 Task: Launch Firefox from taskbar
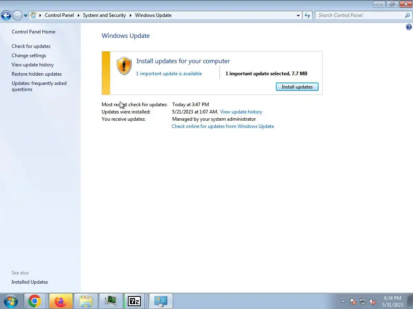[60, 301]
